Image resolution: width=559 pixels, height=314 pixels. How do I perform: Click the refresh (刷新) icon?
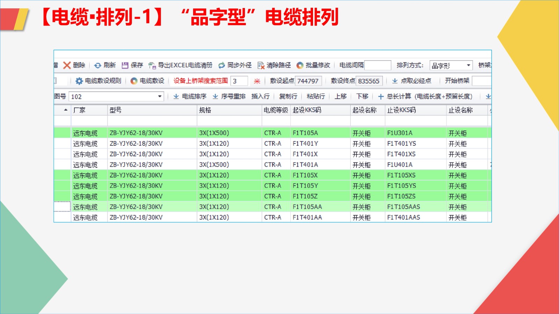(x=97, y=65)
